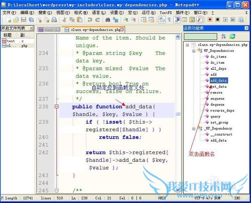Image resolution: width=251 pixels, height=203 pixels.
Task: Switch to the test.c tab
Action: [x=49, y=30]
